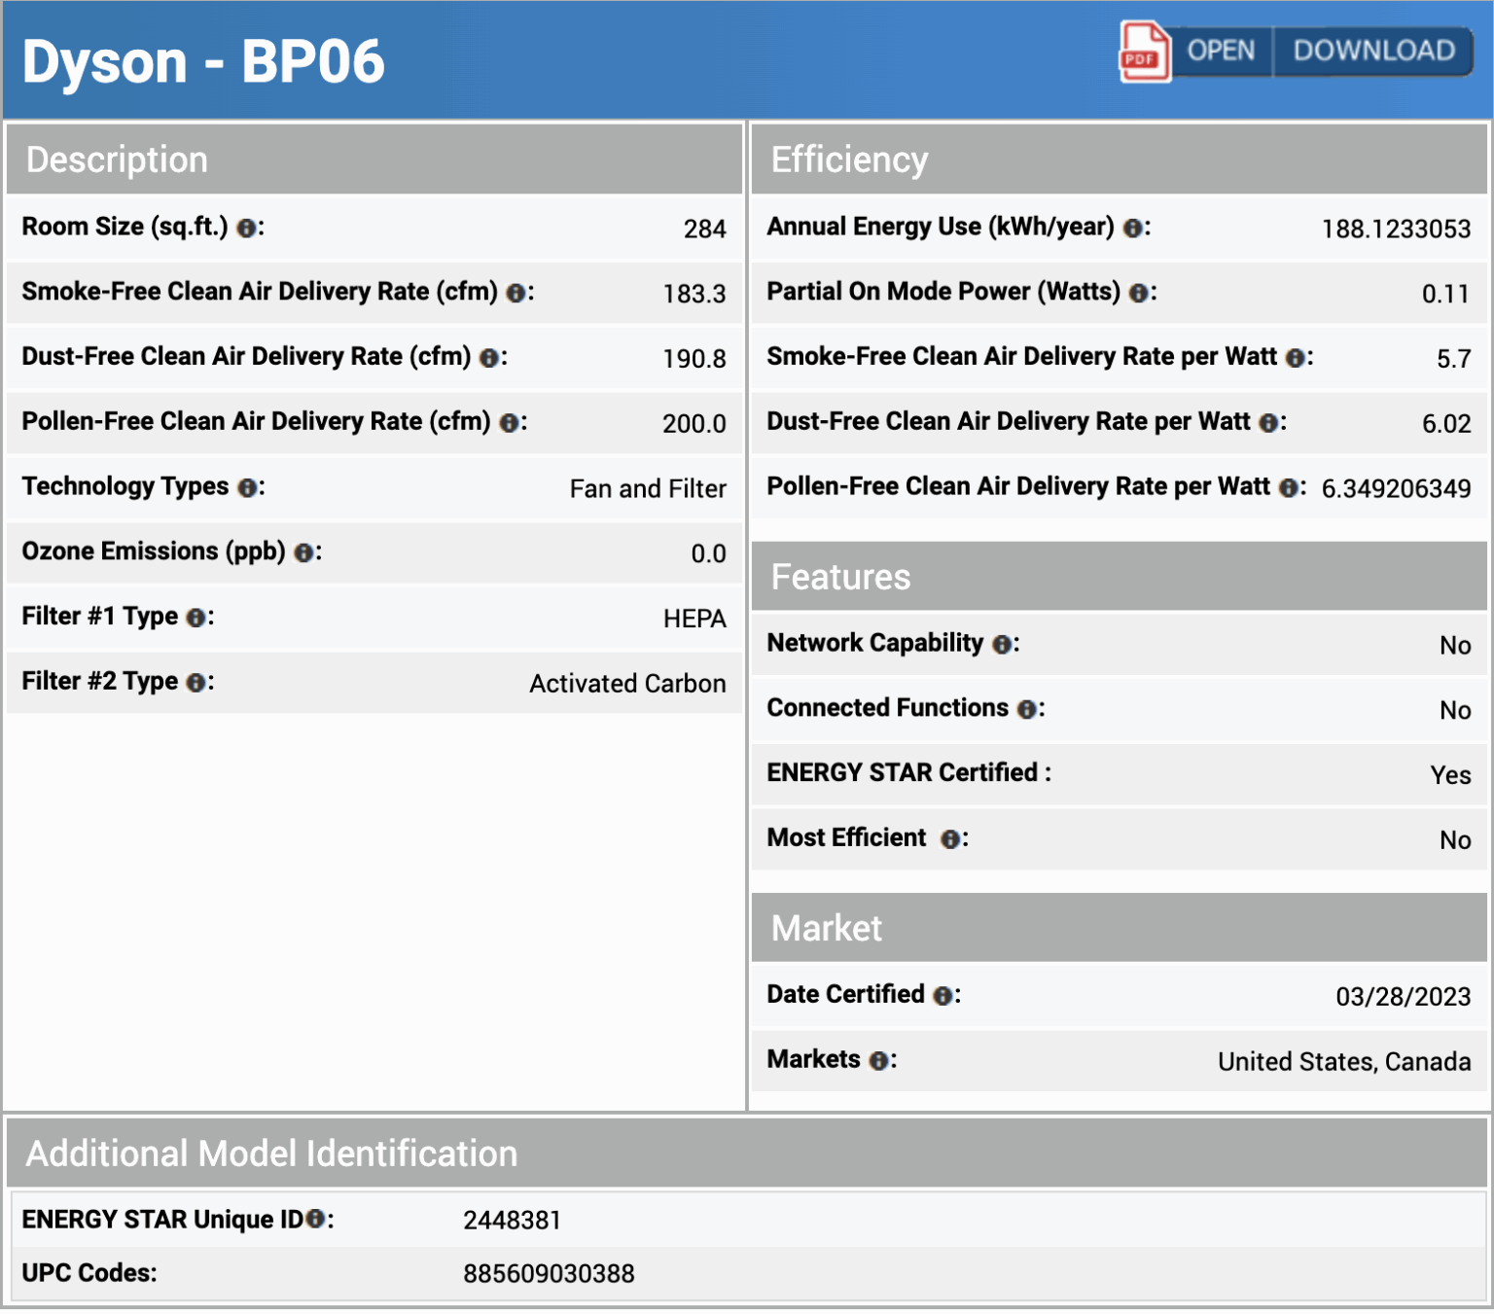
Task: Click info icon beside Filter #1 Type
Action: pos(196,619)
